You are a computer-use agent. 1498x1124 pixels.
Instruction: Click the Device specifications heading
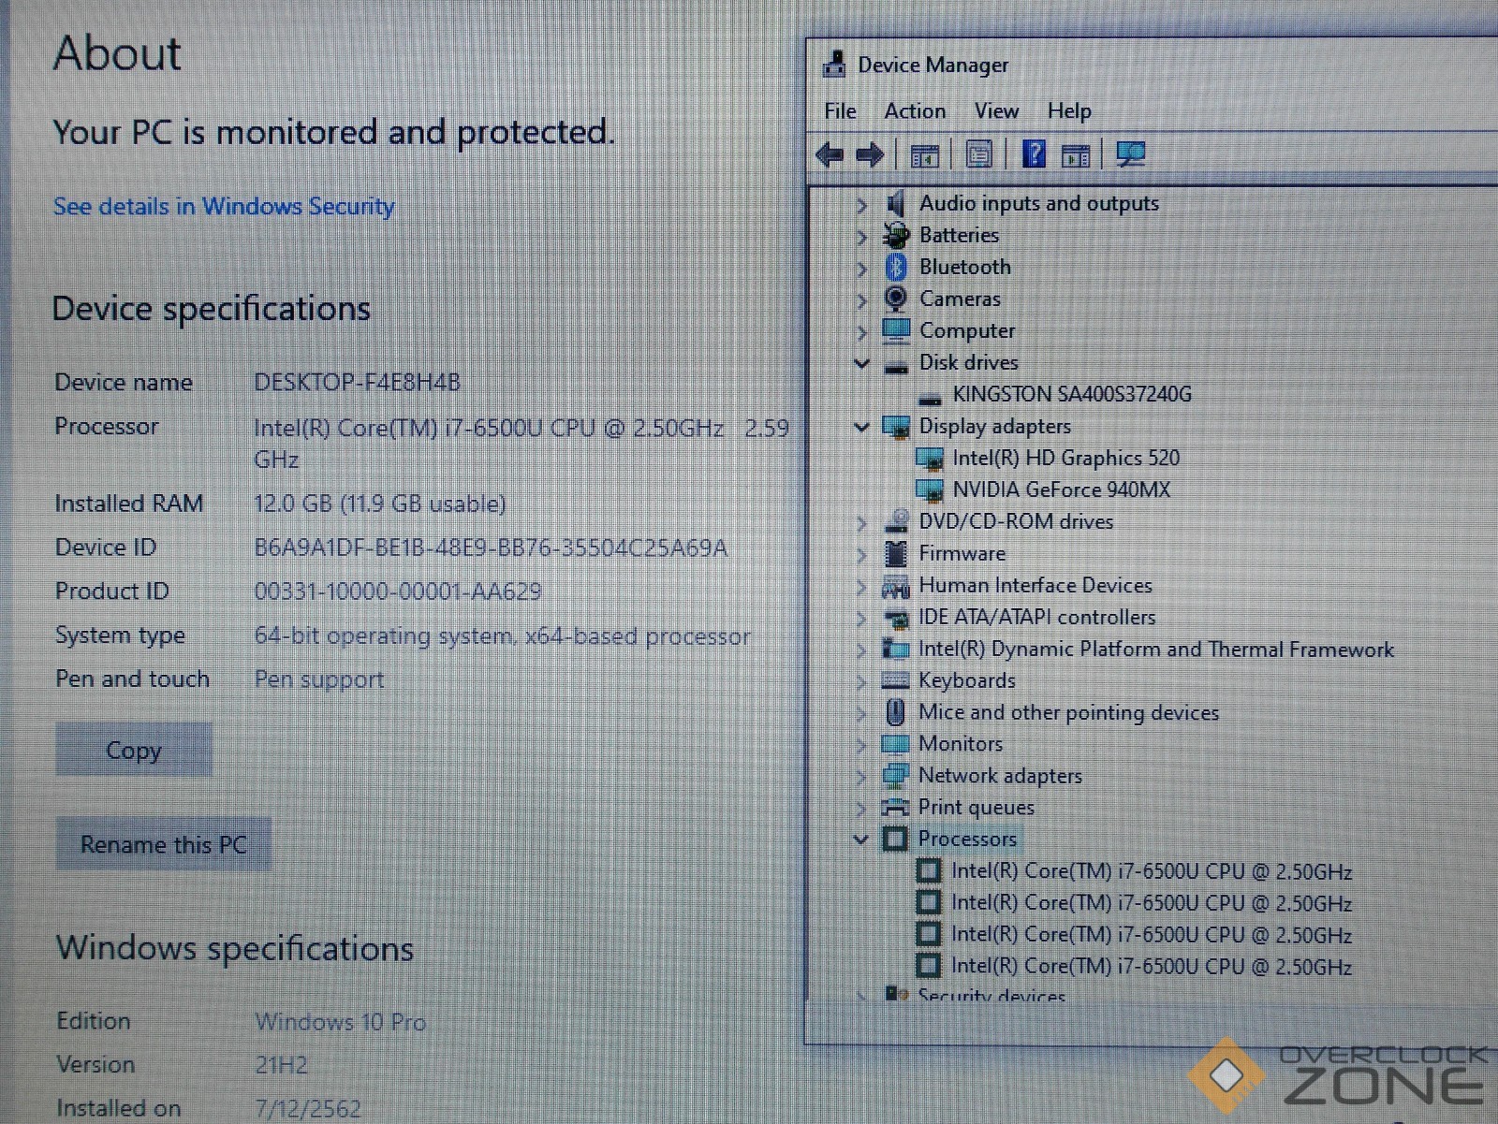212,309
